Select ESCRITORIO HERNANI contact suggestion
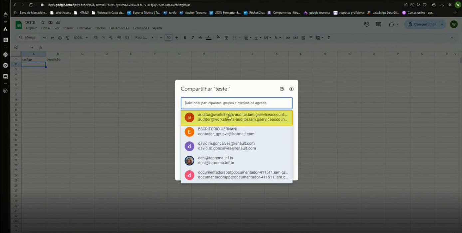The width and height of the screenshot is (462, 233). tap(237, 131)
